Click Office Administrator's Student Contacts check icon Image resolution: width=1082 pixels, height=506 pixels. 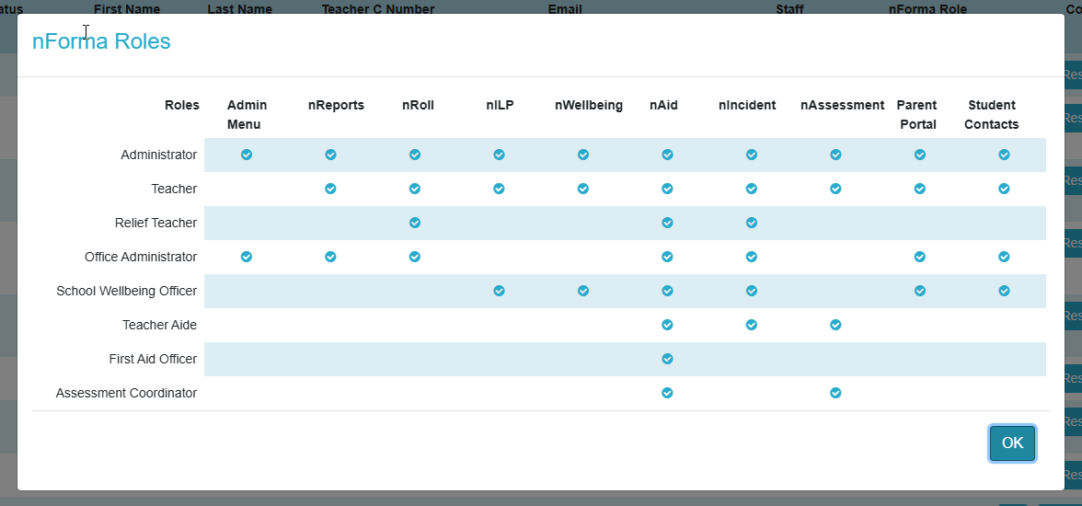tap(1004, 257)
